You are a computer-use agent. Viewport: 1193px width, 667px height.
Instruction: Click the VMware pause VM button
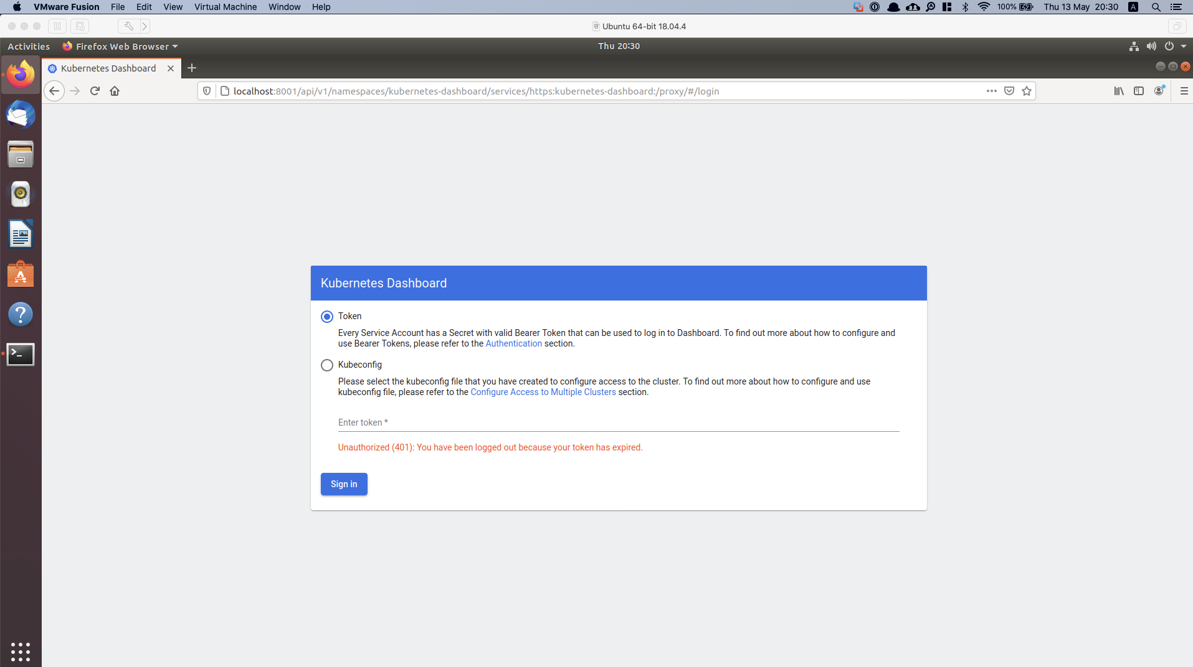[57, 26]
